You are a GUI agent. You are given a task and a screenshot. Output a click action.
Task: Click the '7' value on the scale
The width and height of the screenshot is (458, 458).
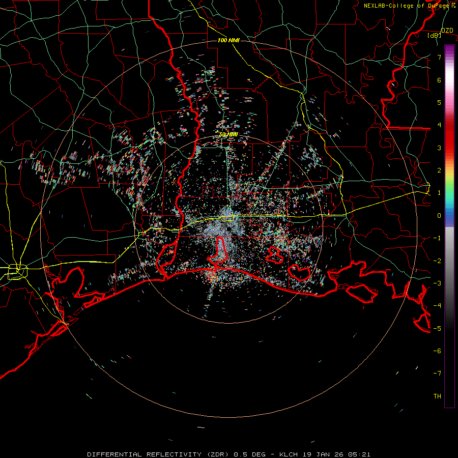coord(439,57)
